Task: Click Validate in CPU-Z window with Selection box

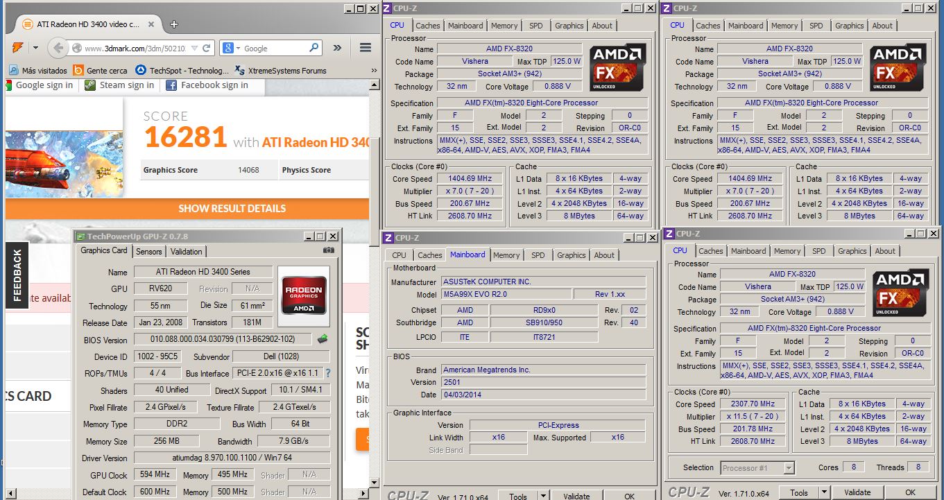Action: tap(858, 492)
